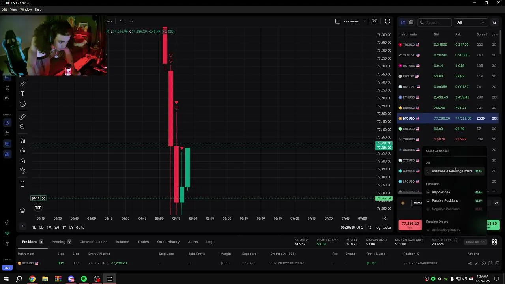
Task: Open the emoji icons tool
Action: coord(22,104)
